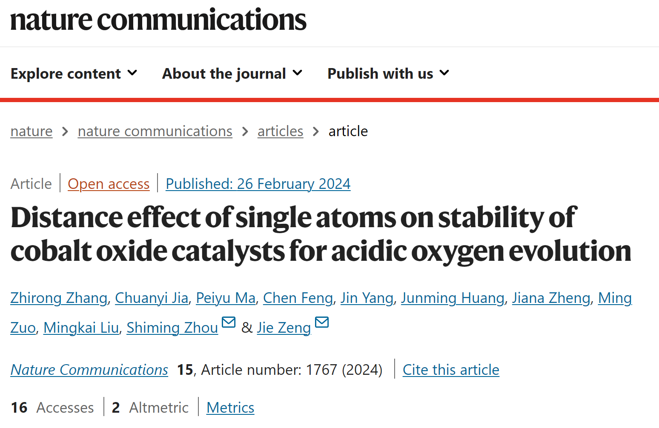Open nature communications breadcrumb link
This screenshot has width=659, height=428.
155,131
